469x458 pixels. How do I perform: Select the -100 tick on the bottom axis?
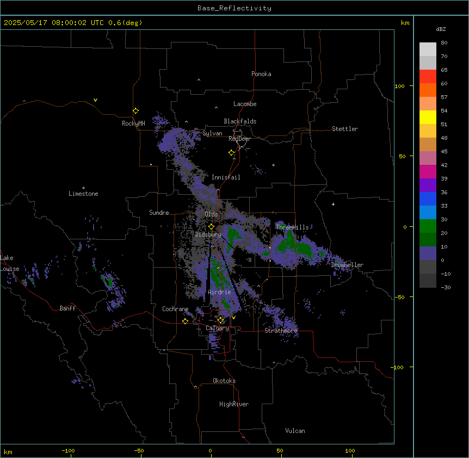68,450
